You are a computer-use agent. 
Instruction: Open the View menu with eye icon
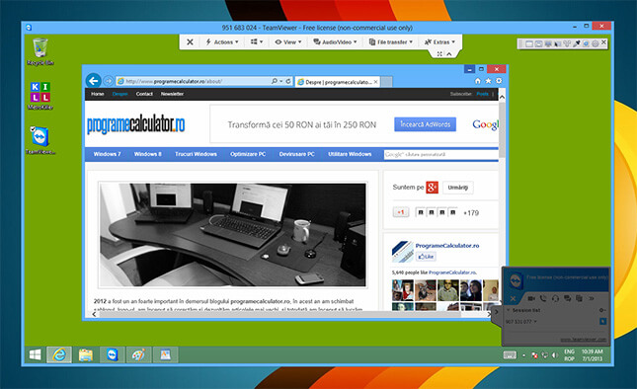click(288, 41)
